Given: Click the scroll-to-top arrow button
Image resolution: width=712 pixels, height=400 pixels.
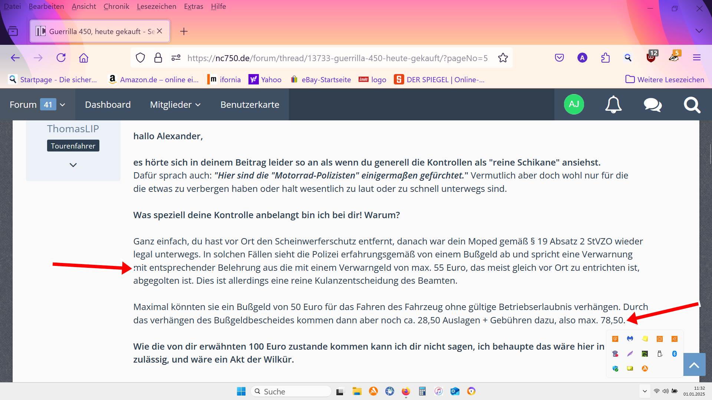Looking at the screenshot, I should coord(694,365).
